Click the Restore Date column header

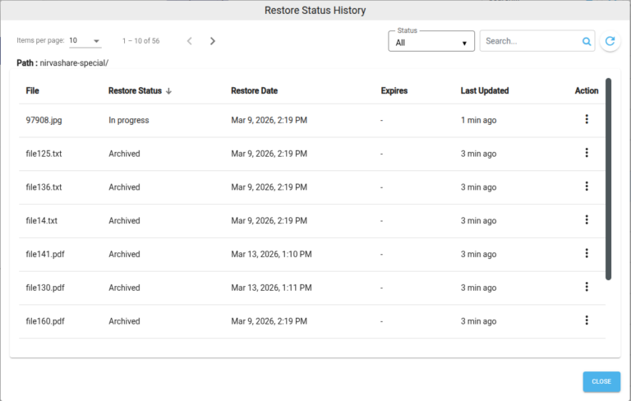tap(255, 91)
